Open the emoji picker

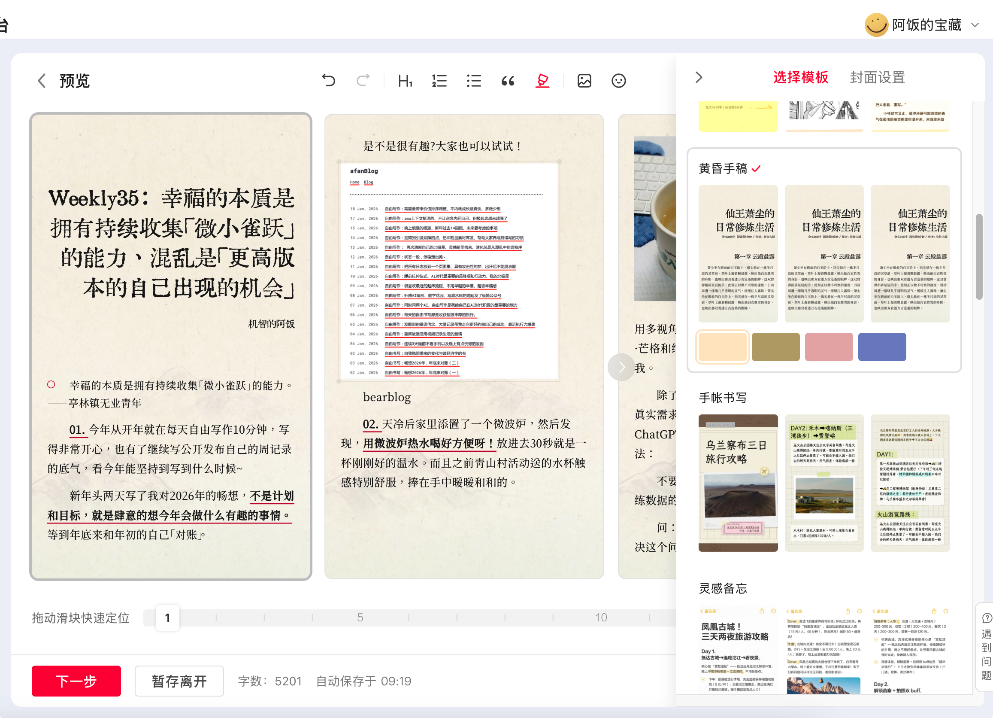pyautogui.click(x=618, y=81)
